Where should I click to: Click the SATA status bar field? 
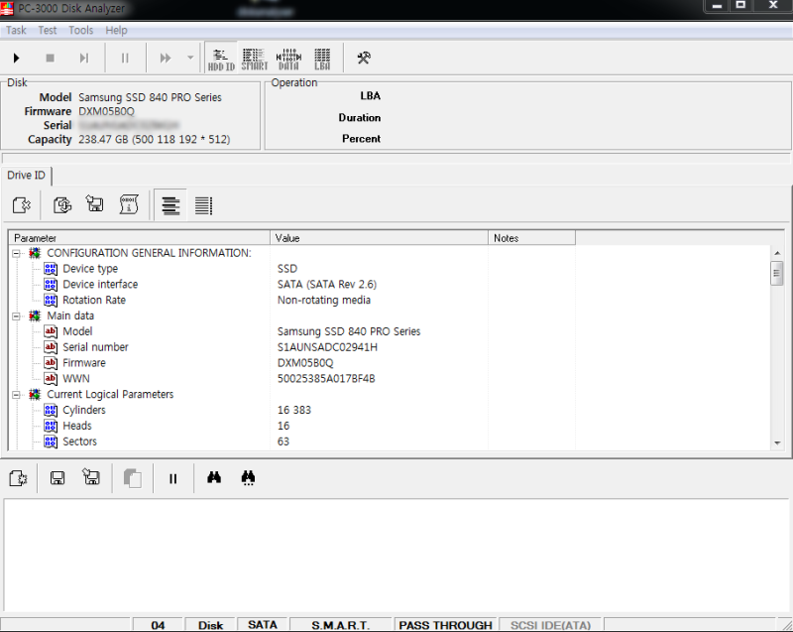tap(263, 625)
